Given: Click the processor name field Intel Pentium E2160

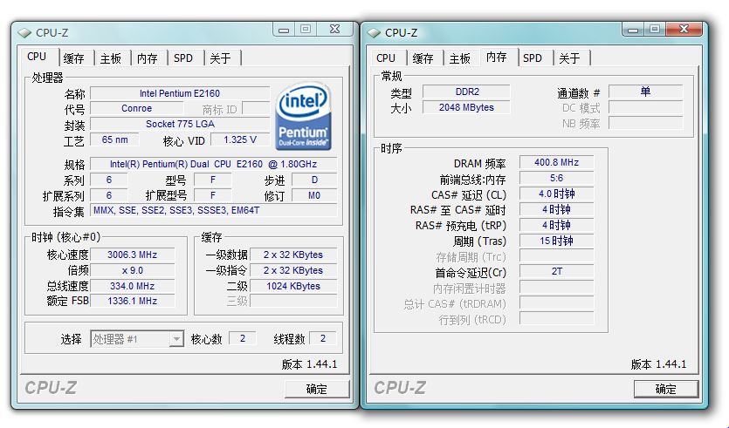Looking at the screenshot, I should (x=180, y=93).
